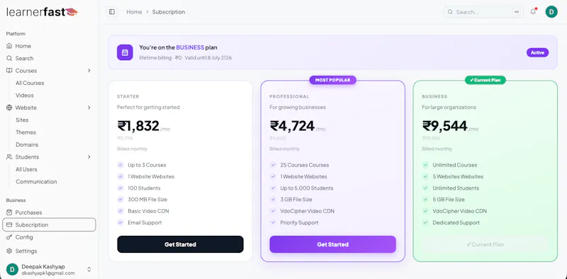Collapse the Students section chevron
Screen dimensions: 567x279
pos(89,156)
